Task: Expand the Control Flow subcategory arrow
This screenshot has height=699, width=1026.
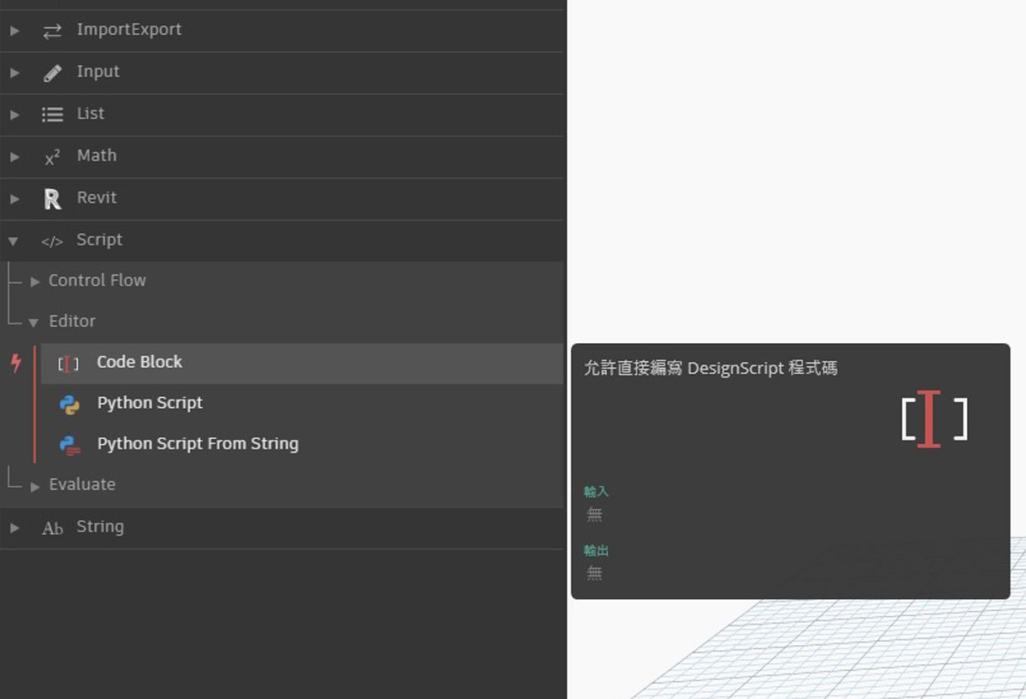Action: coord(35,281)
